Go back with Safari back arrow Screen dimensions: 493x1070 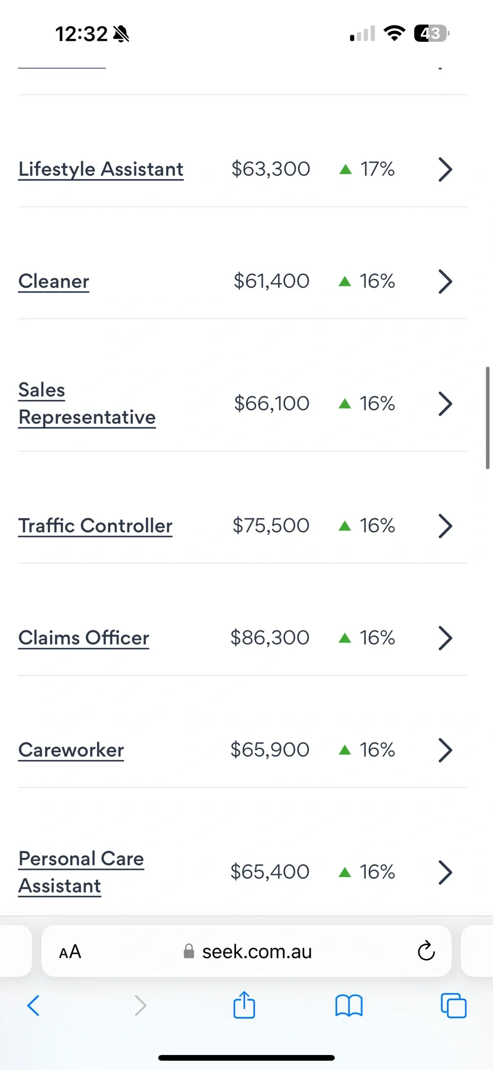point(33,1005)
